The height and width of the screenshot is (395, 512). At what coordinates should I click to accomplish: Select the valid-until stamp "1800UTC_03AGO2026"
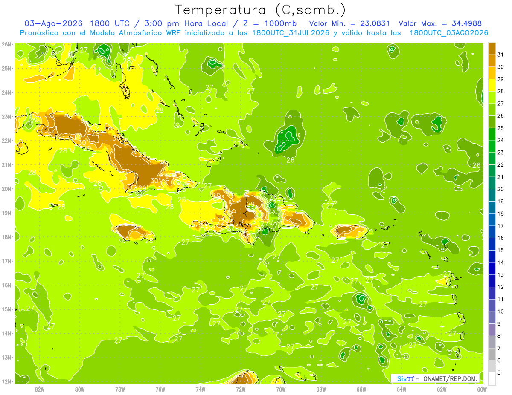tap(449, 33)
